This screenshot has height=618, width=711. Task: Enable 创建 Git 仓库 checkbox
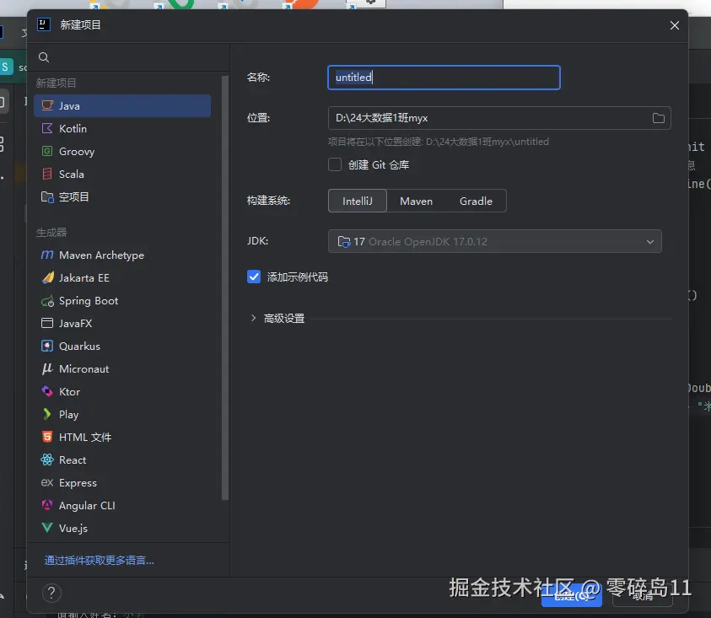[335, 164]
